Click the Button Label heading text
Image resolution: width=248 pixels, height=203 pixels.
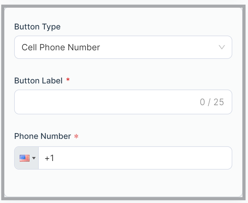[x=38, y=81]
